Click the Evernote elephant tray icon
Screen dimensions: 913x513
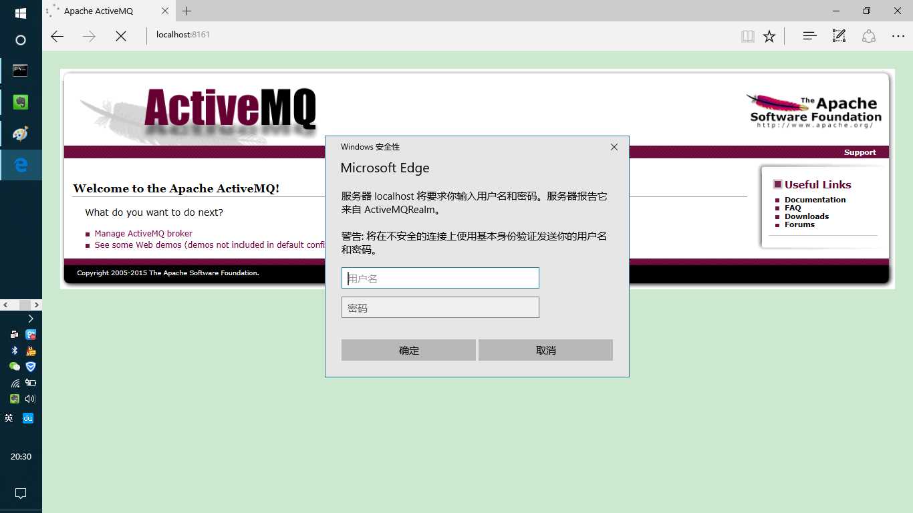(x=14, y=399)
